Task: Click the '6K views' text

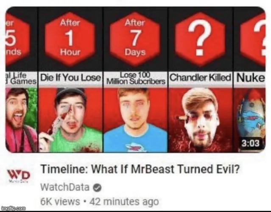Action: point(60,202)
